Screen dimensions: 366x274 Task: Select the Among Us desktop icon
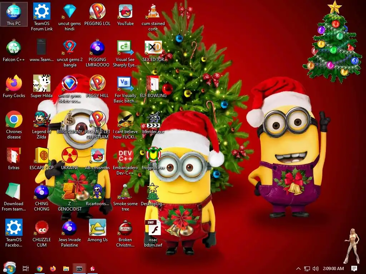click(97, 231)
